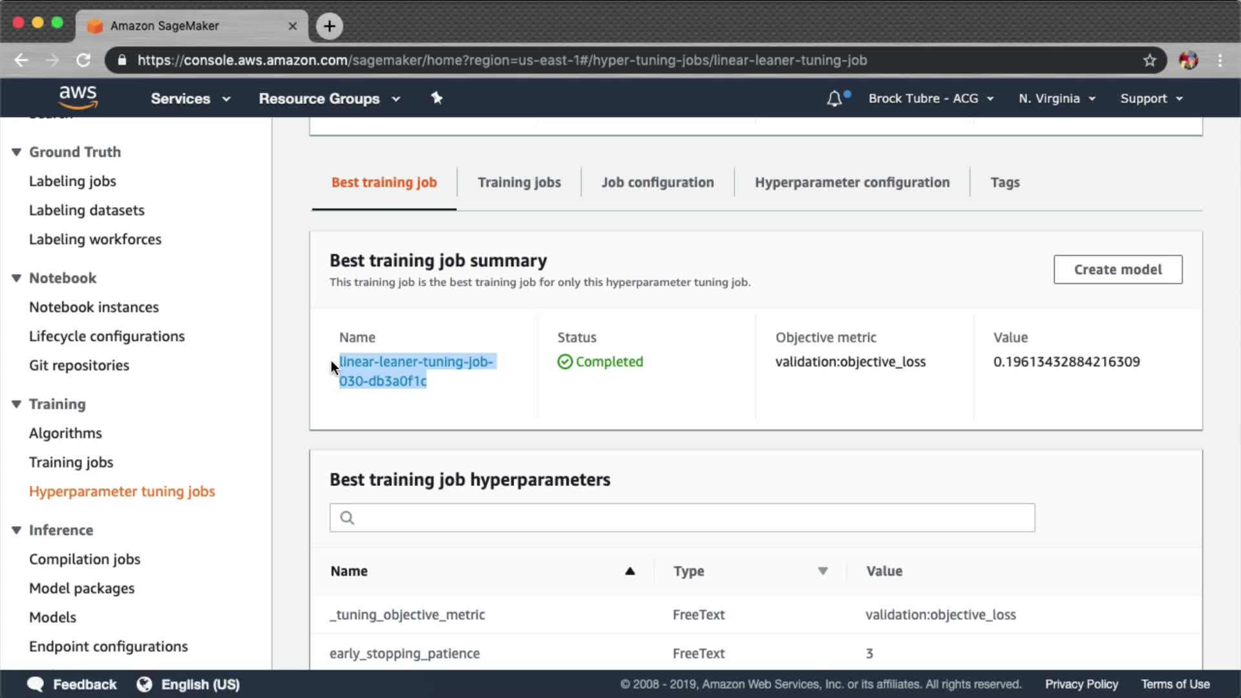Click the browser reload icon
1241x698 pixels.
(83, 60)
